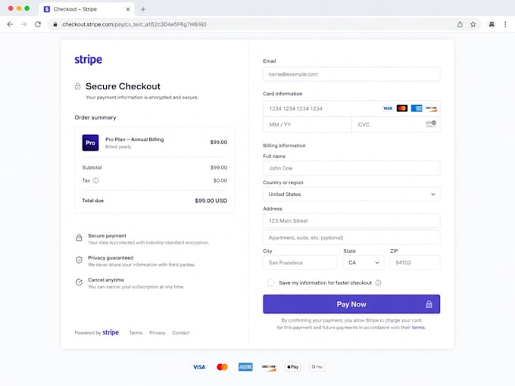The width and height of the screenshot is (515, 386).
Task: Bookmark this page with the star icon
Action: coord(473,24)
